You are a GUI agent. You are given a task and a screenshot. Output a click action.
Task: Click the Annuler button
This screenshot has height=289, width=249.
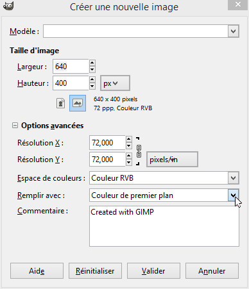212,271
